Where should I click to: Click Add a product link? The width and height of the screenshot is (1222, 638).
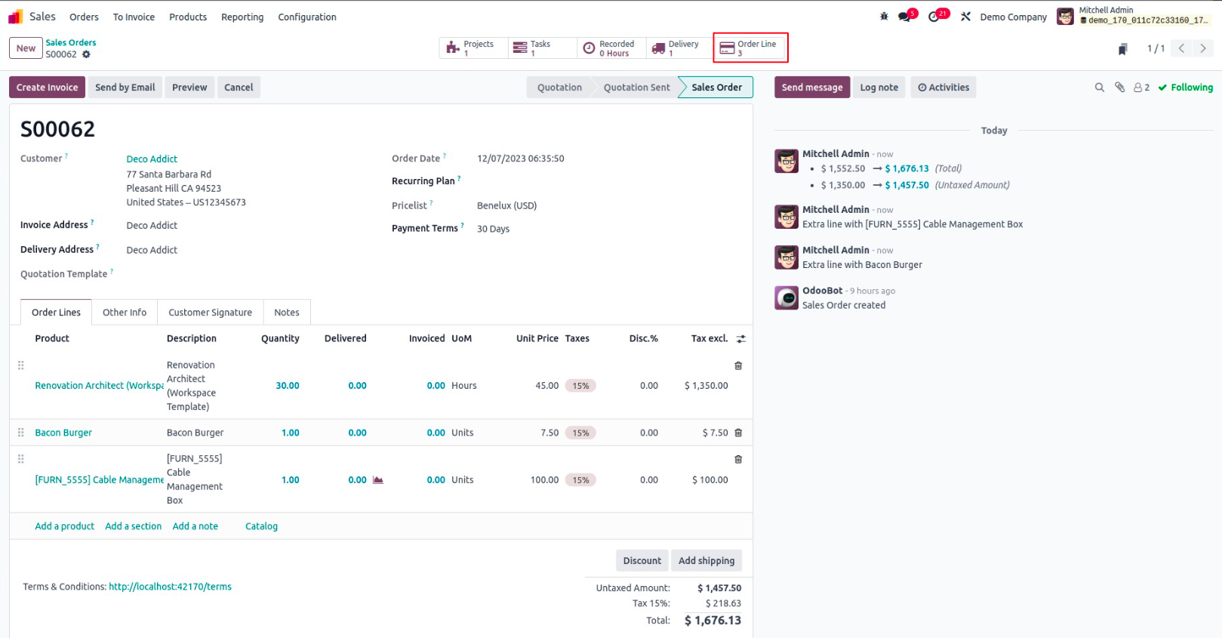point(65,526)
